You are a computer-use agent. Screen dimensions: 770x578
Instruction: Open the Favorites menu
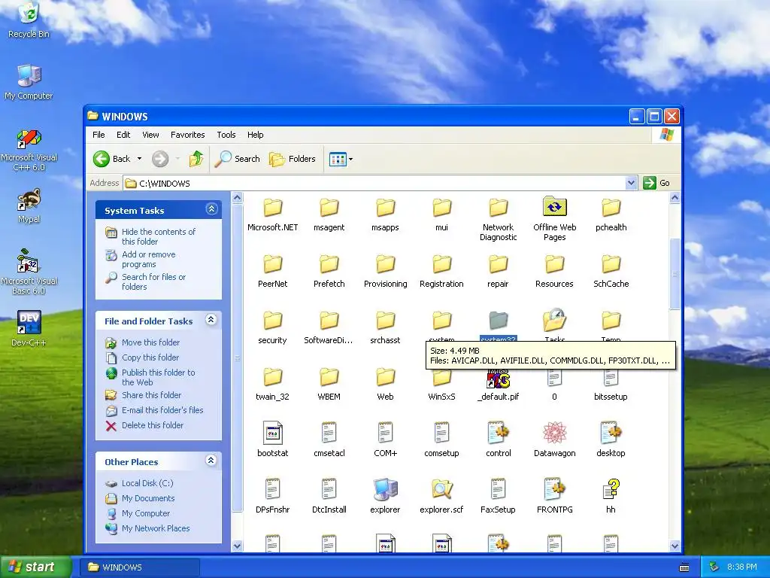(x=187, y=135)
